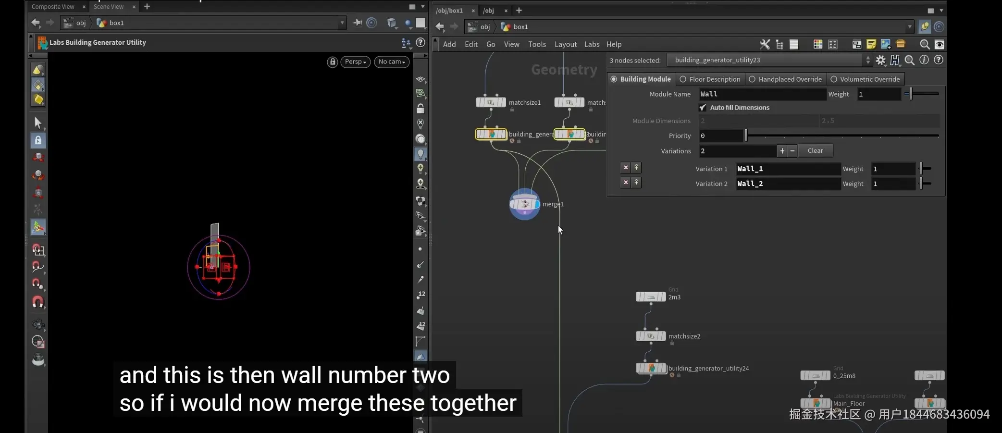Select the Floor Description radio button
The image size is (1002, 433).
click(683, 79)
